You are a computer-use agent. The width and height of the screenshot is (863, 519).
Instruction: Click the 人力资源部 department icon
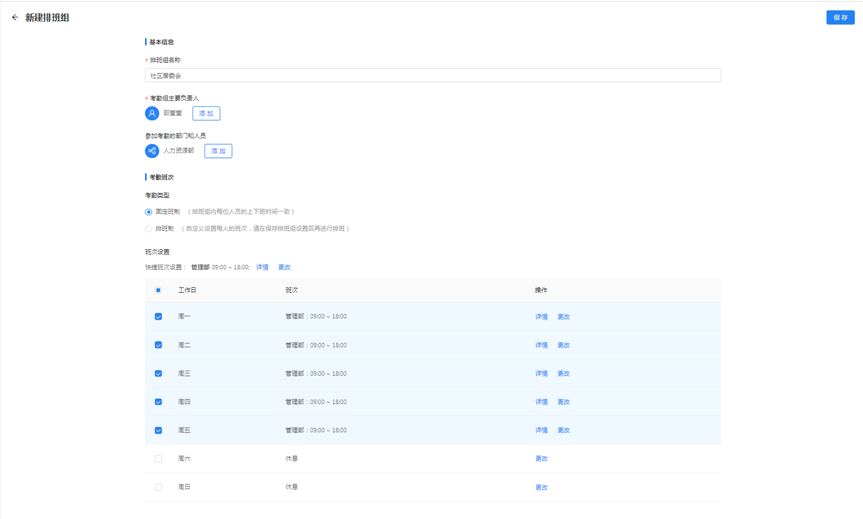[x=152, y=151]
